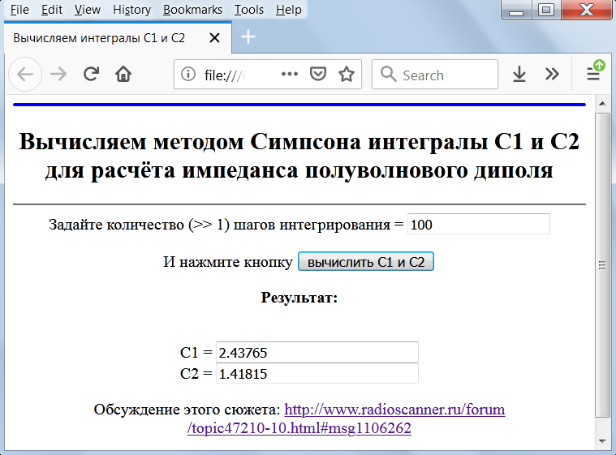Open the Bookmarks menu
616x455 pixels.
pos(192,10)
